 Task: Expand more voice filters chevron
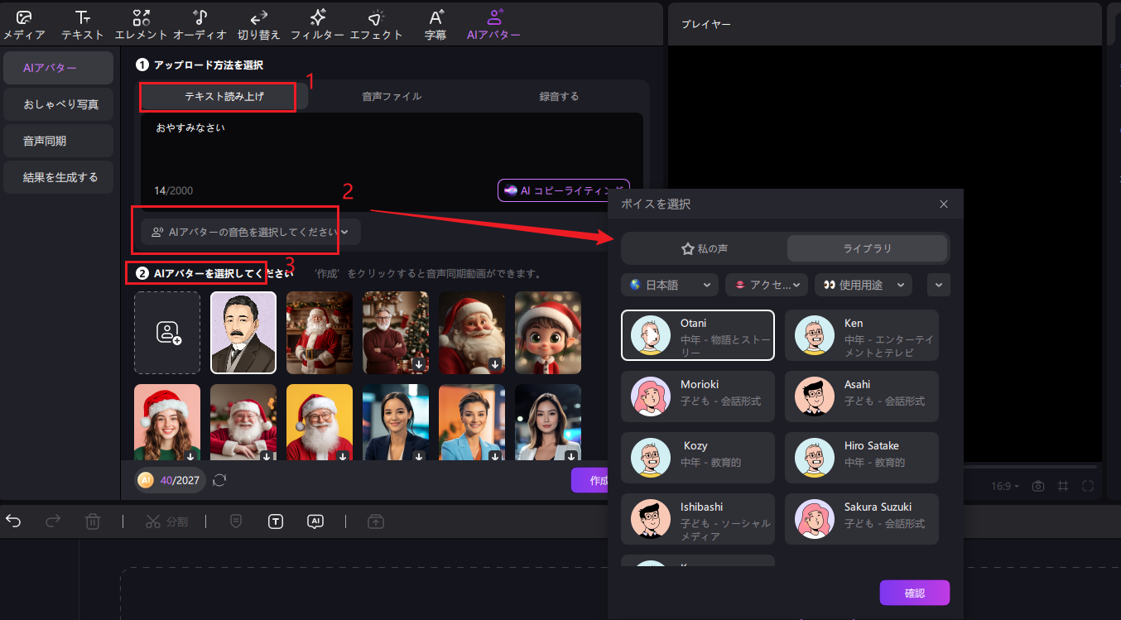939,285
